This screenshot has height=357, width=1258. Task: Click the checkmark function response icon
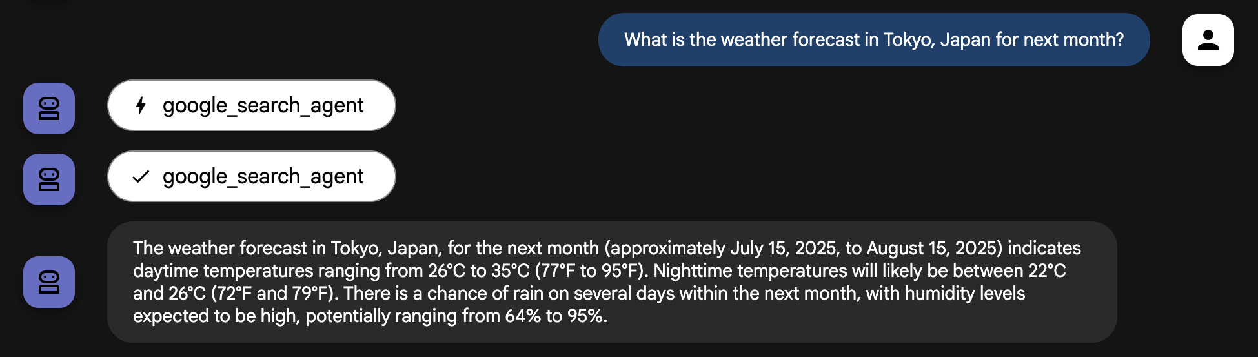tap(141, 176)
